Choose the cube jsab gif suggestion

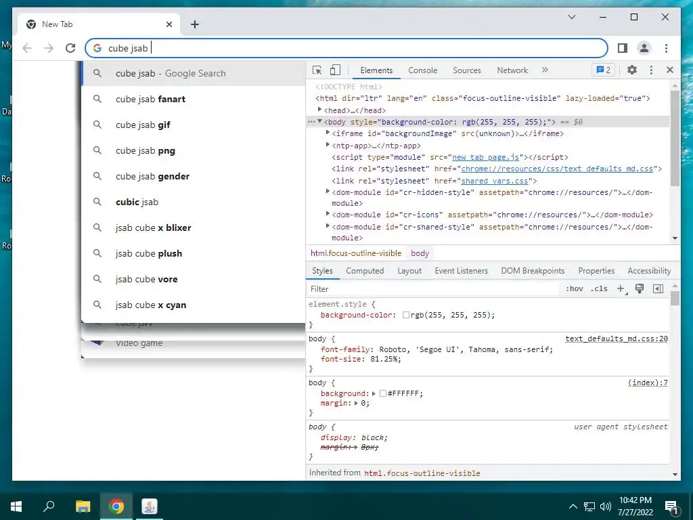click(194, 125)
